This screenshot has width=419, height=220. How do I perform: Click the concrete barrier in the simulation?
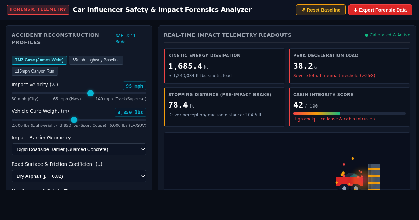(374, 177)
